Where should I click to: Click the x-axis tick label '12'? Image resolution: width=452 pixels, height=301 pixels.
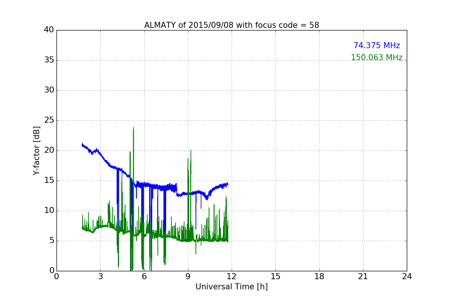tap(232, 276)
